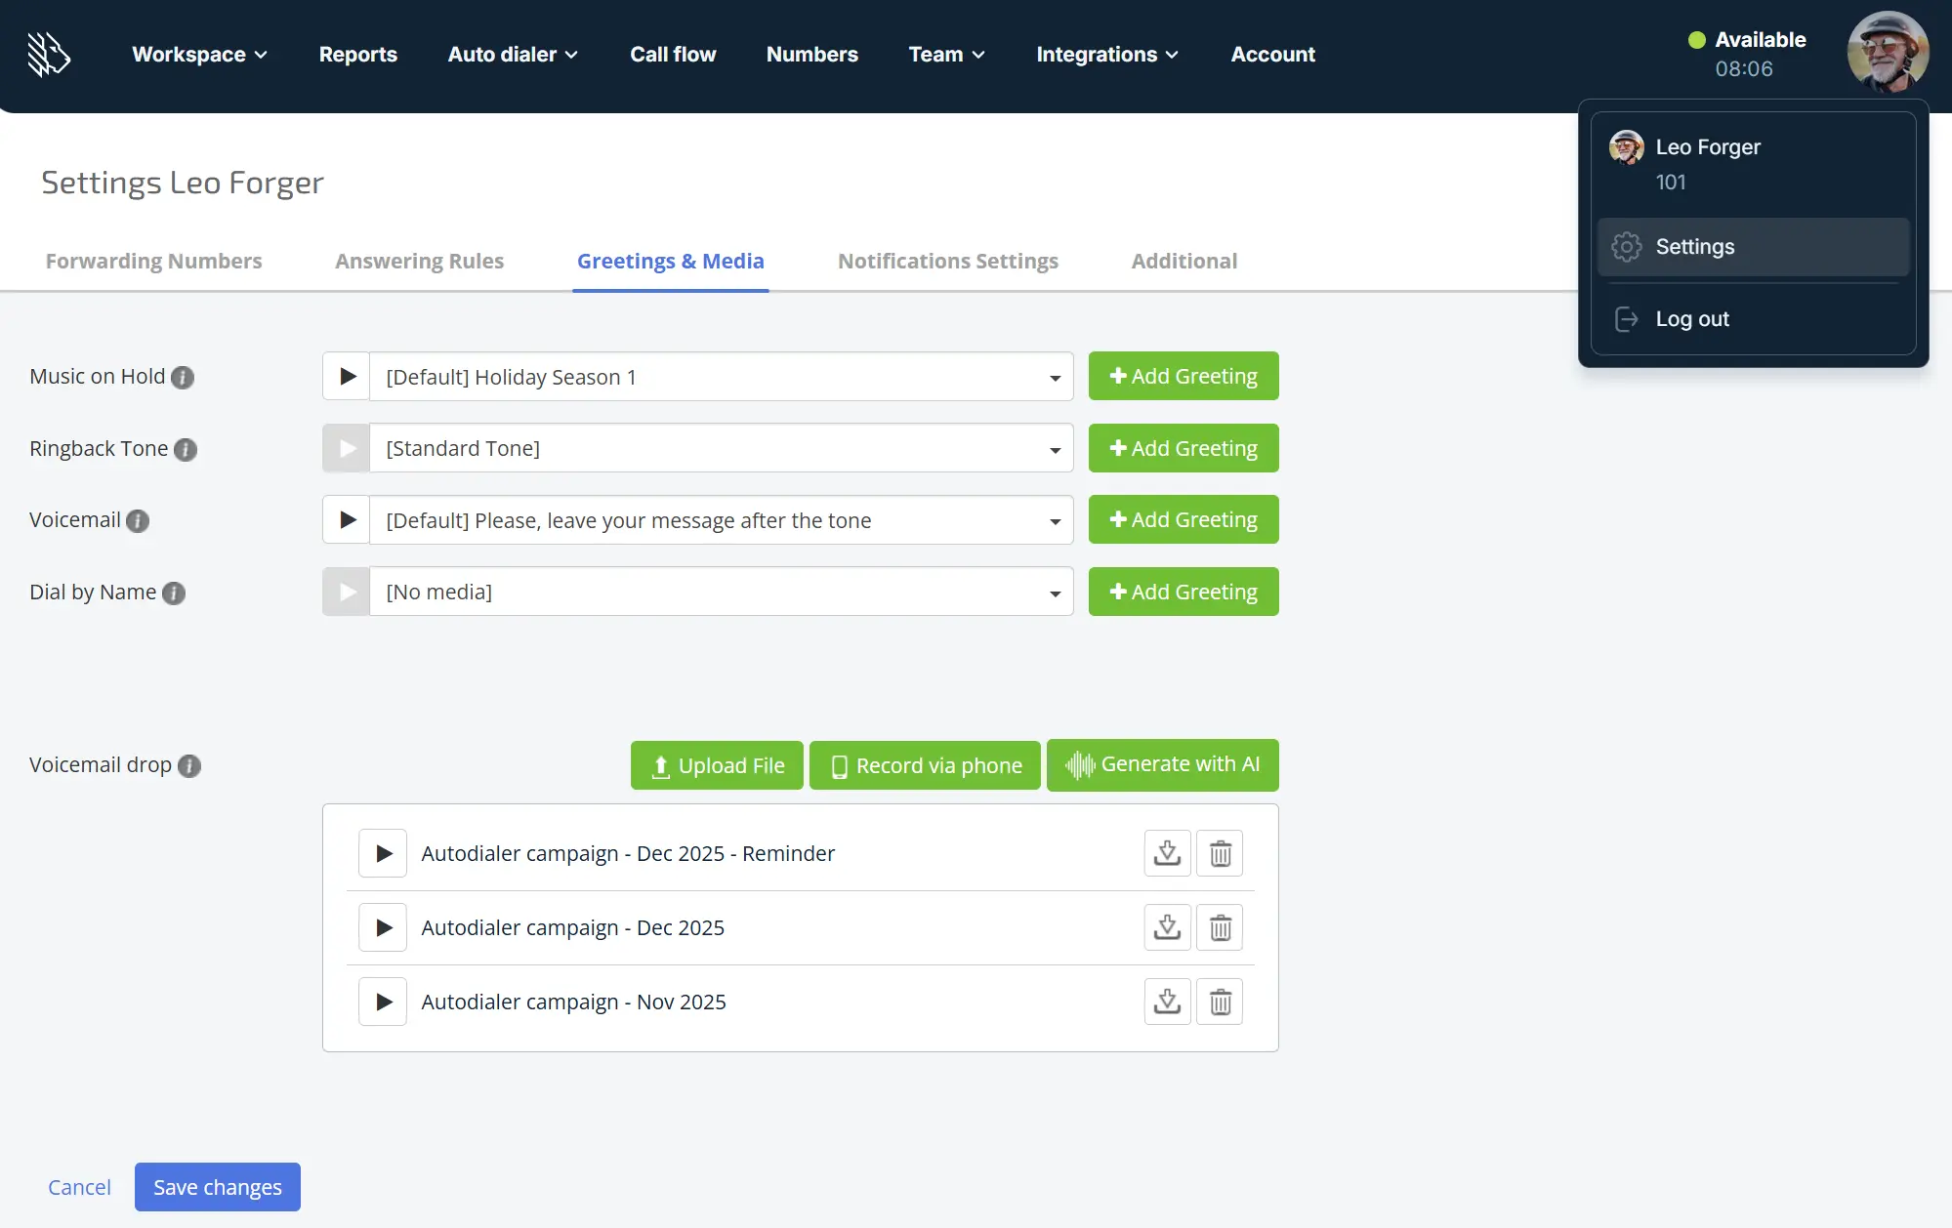Viewport: 1952px width, 1228px height.
Task: Select Log out from profile menu
Action: pos(1691,319)
